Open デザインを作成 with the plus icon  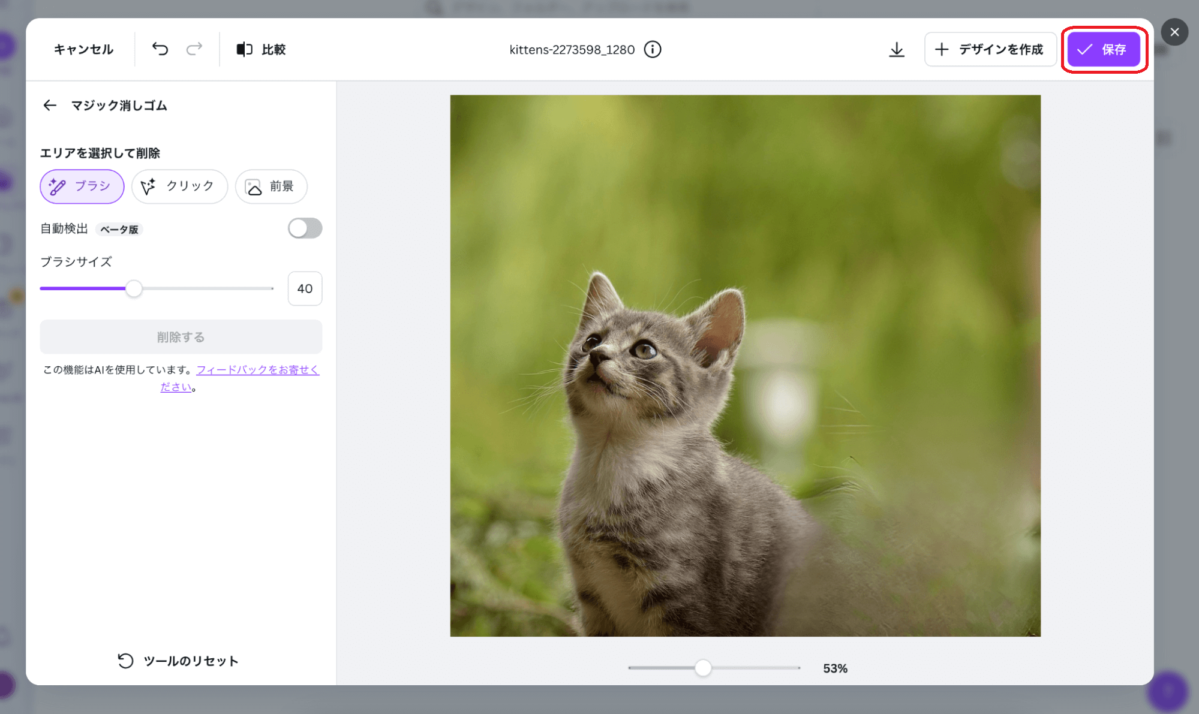pos(990,49)
